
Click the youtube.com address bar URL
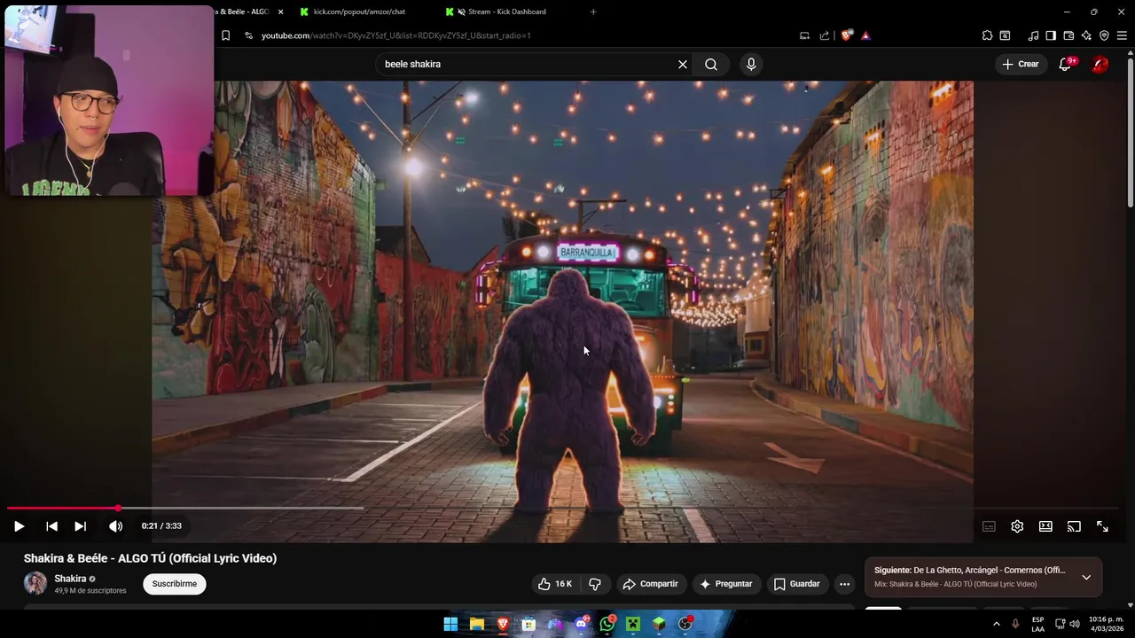pyautogui.click(x=395, y=35)
